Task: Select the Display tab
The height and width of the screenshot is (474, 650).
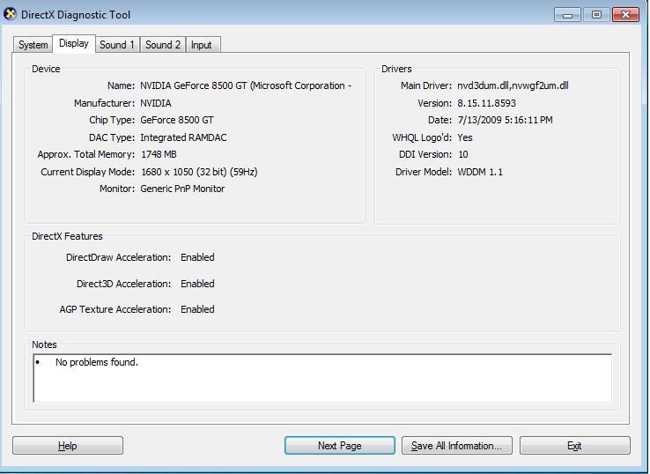Action: (x=74, y=43)
